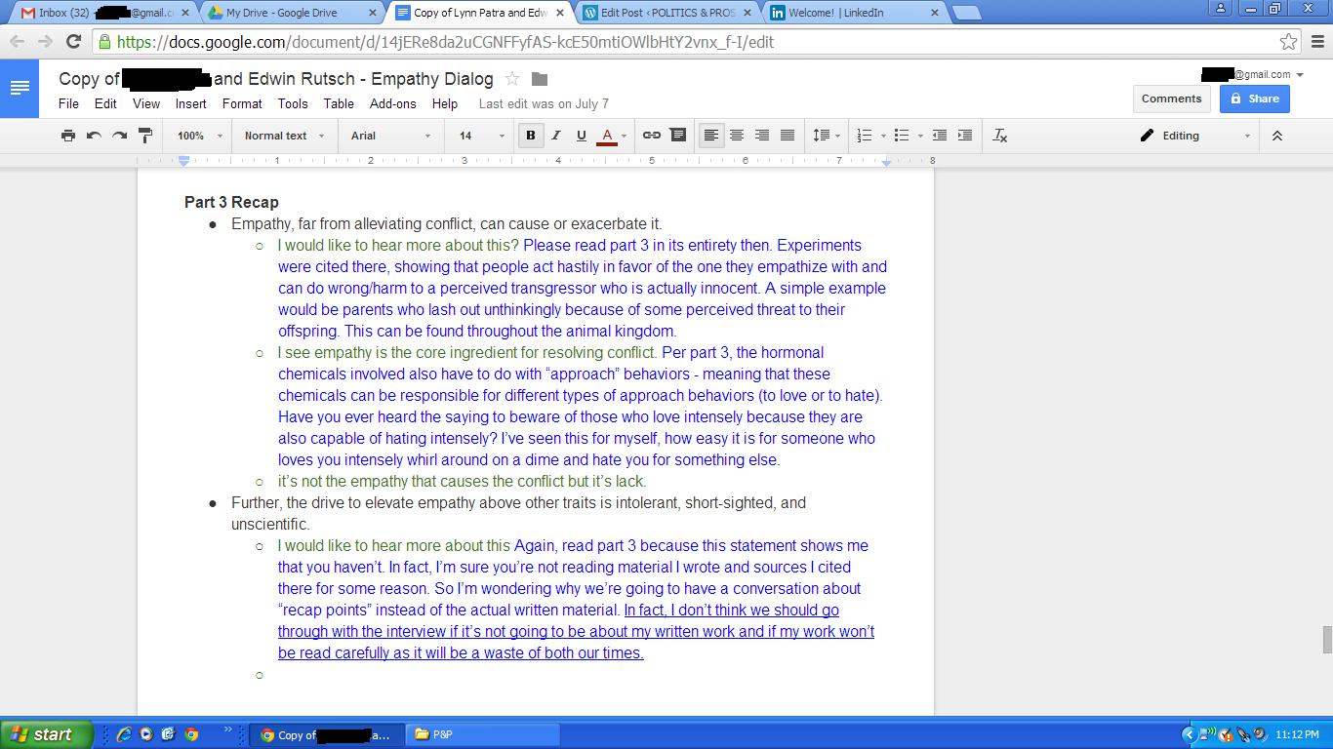Toggle Bold formatting button
The height and width of the screenshot is (749, 1333).
(x=531, y=136)
